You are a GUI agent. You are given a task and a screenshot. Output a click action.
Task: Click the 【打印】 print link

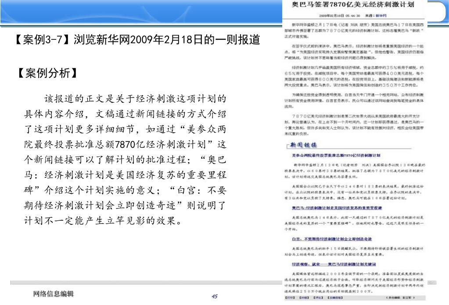(x=290, y=298)
